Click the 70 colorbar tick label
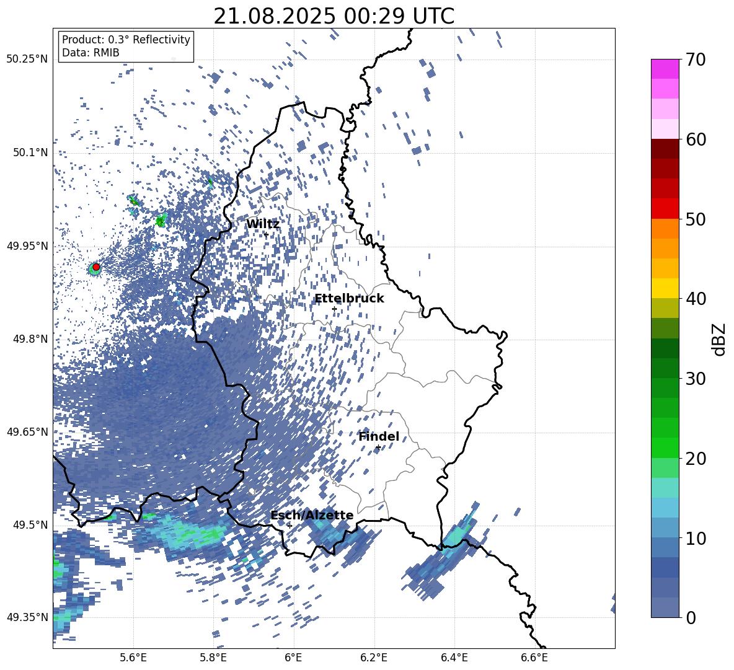This screenshot has width=734, height=670. (696, 60)
